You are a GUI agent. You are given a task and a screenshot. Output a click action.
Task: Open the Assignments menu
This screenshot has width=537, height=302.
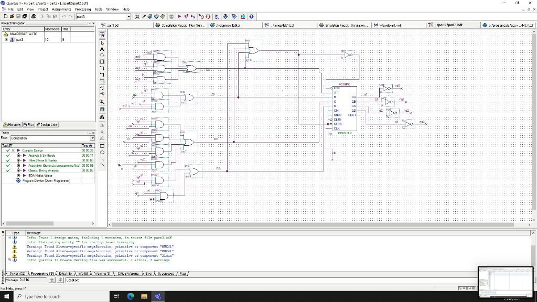click(61, 9)
